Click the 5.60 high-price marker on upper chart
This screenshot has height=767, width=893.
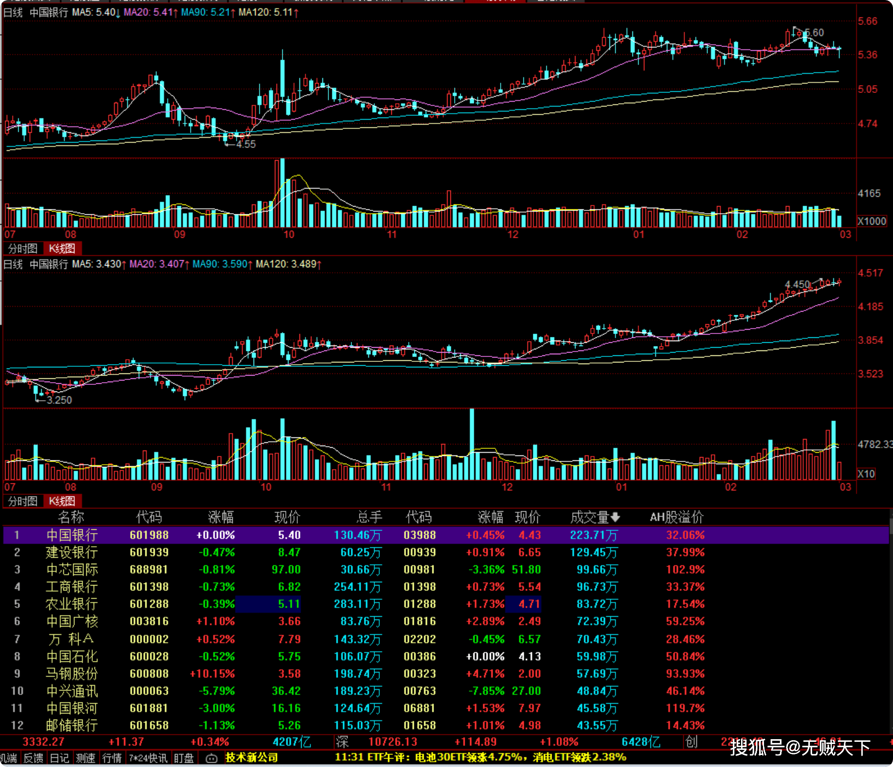(814, 33)
